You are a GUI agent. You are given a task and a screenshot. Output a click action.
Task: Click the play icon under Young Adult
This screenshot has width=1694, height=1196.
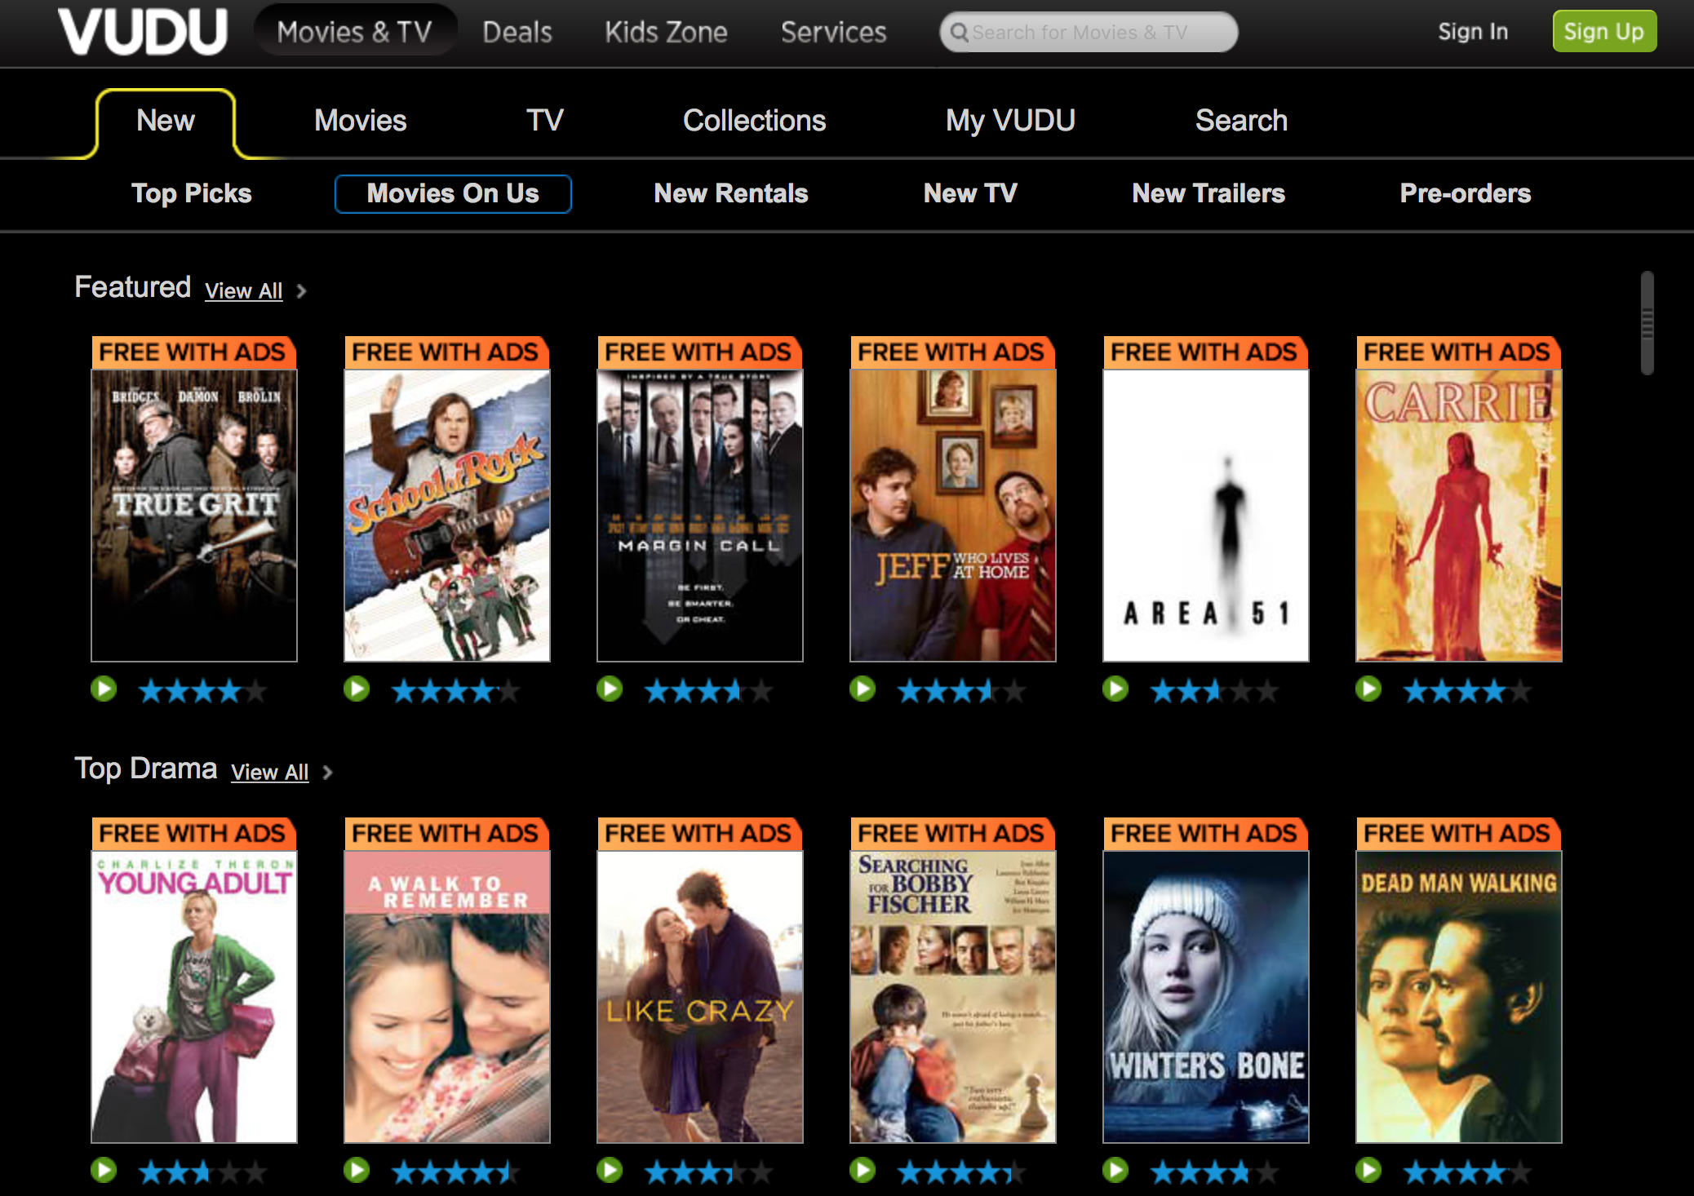(104, 1171)
